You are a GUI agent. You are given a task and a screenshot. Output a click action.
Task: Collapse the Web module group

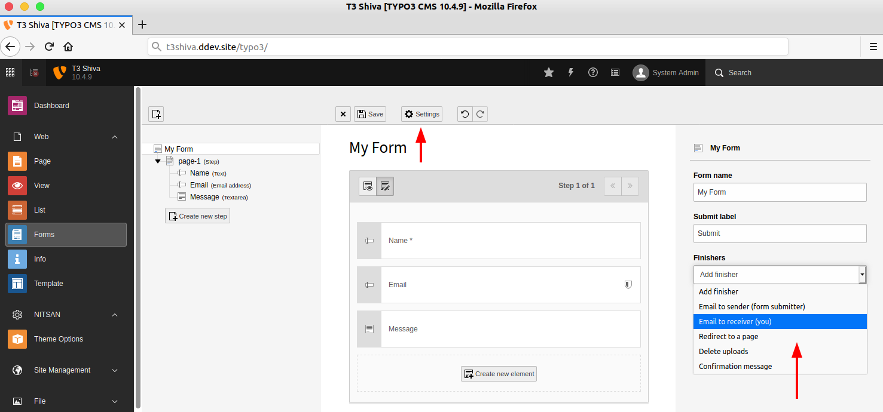click(x=115, y=137)
